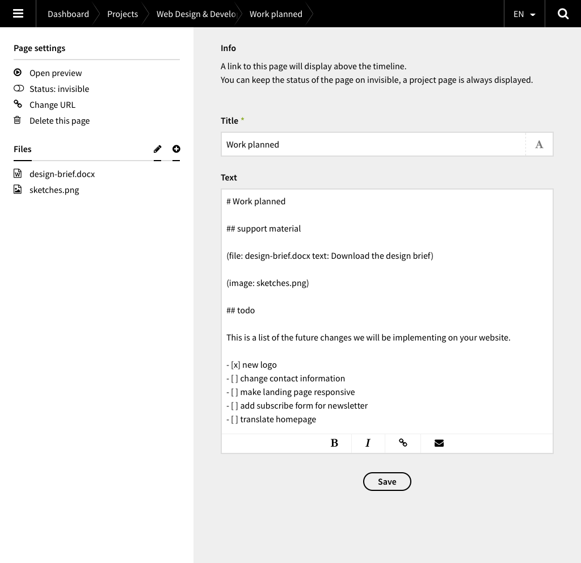Insert a link via the editor toolbar
581x563 pixels.
[x=403, y=443]
